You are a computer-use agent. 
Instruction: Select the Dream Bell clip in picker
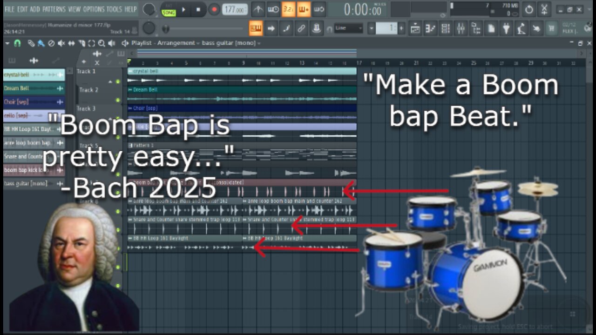click(x=34, y=88)
